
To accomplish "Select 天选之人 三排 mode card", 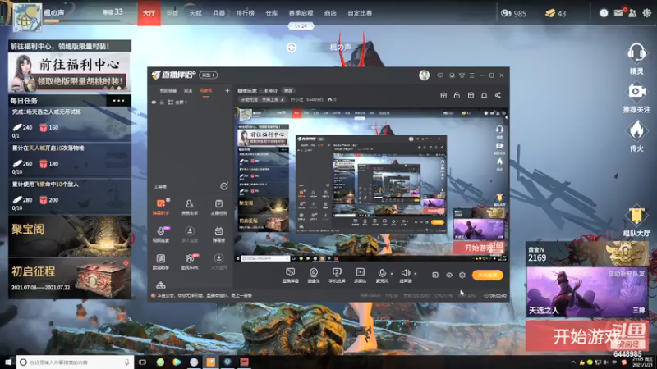I will (587, 292).
